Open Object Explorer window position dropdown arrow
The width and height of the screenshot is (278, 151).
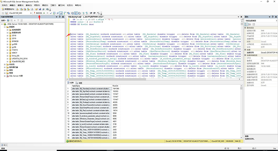[57, 17]
